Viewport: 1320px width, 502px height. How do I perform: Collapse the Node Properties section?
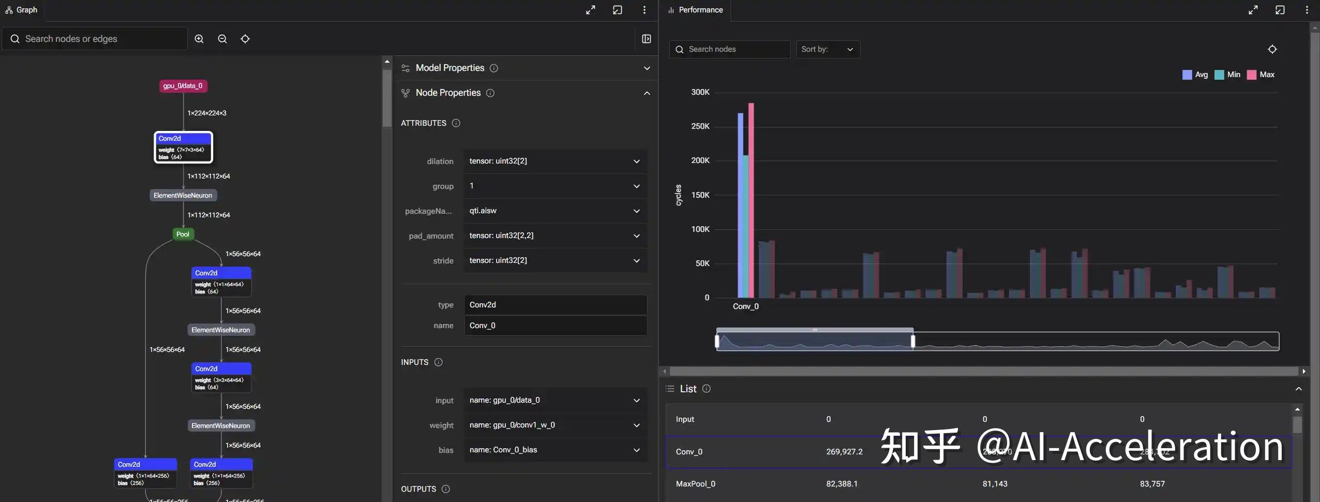click(646, 93)
